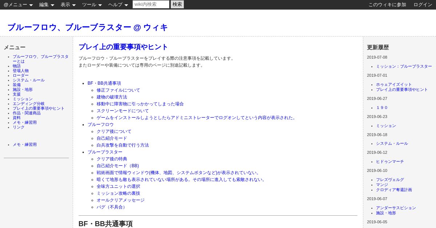The width and height of the screenshot is (436, 228).
Task: Jump to クリア後について section
Action: coord(114,131)
